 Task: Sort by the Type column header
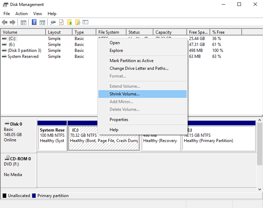[84, 32]
